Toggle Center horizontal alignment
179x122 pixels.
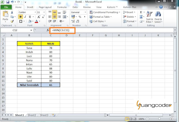coord(55,17)
